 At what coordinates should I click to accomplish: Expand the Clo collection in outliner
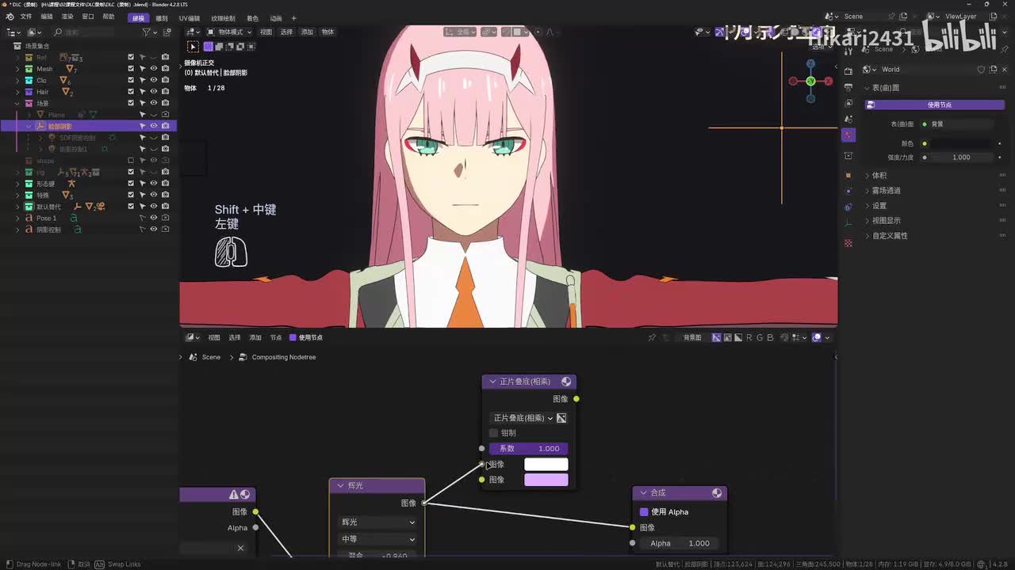pyautogui.click(x=17, y=81)
